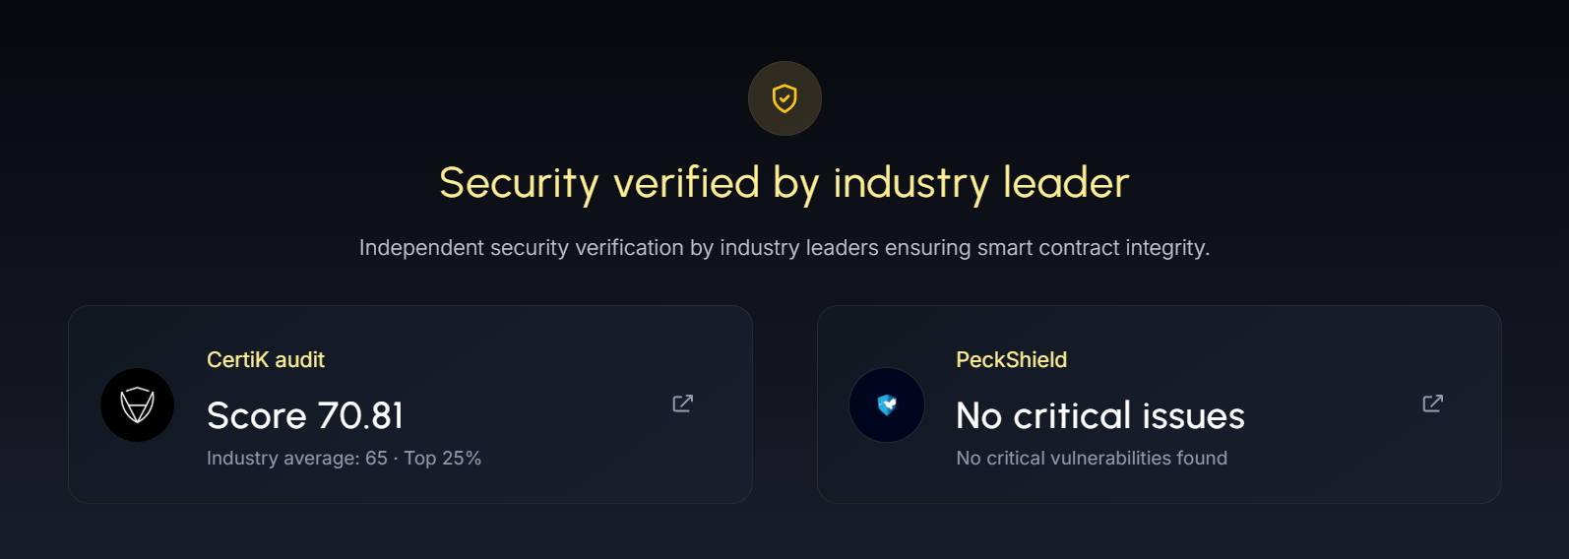Click the PeckShield logo icon

(887, 404)
